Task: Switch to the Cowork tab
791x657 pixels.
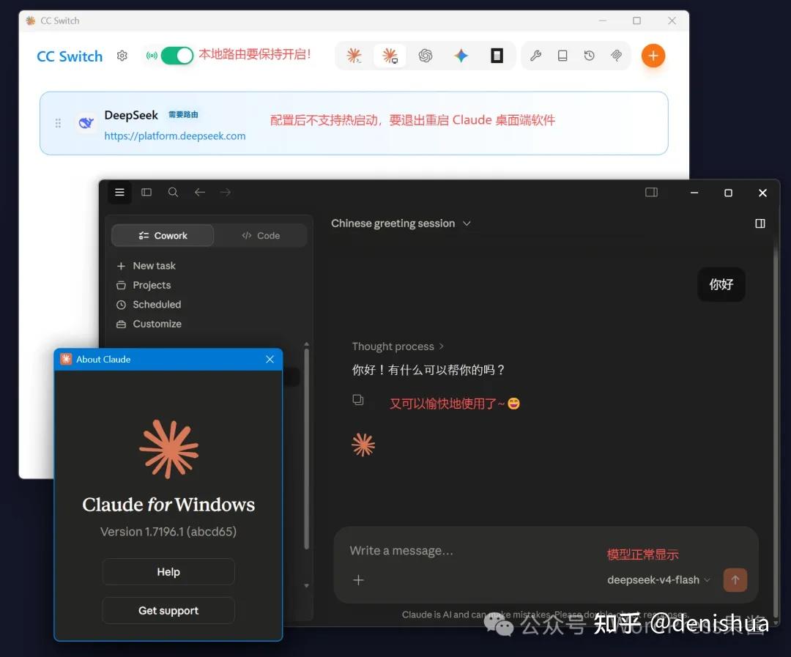Action: pos(163,236)
